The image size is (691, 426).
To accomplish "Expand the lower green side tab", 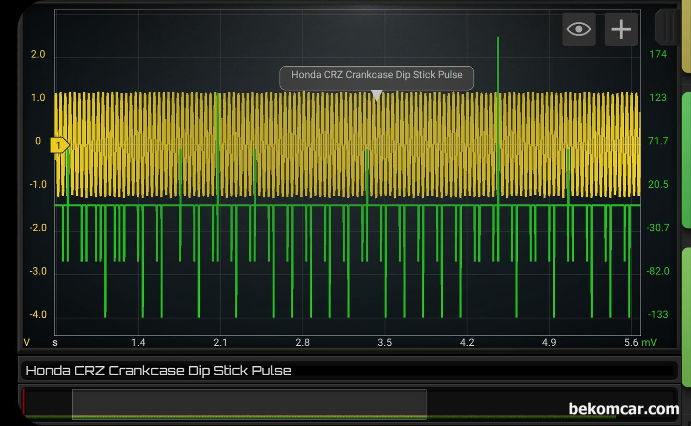I will (x=686, y=318).
